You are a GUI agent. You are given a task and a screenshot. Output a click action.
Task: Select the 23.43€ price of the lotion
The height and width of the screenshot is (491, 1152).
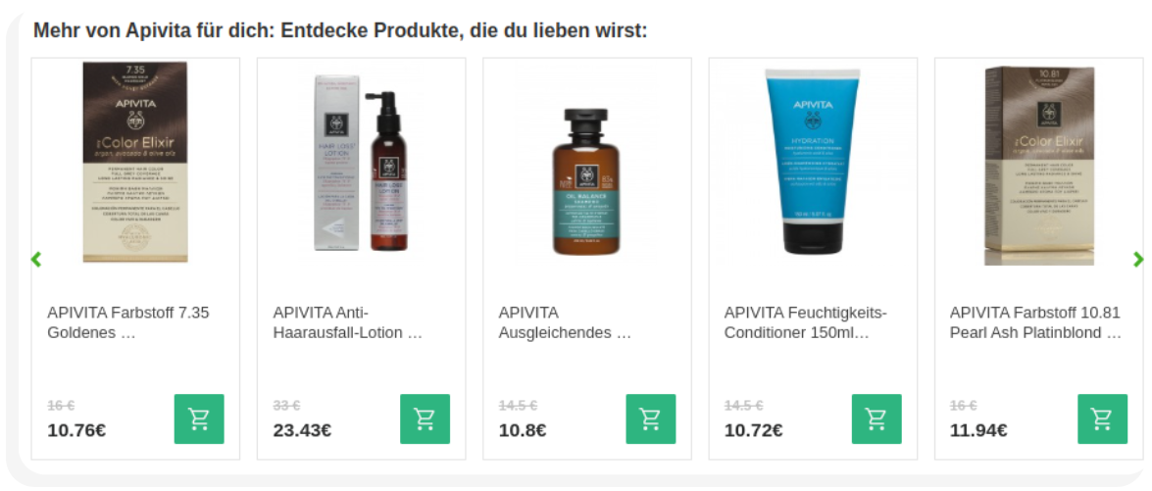[302, 430]
